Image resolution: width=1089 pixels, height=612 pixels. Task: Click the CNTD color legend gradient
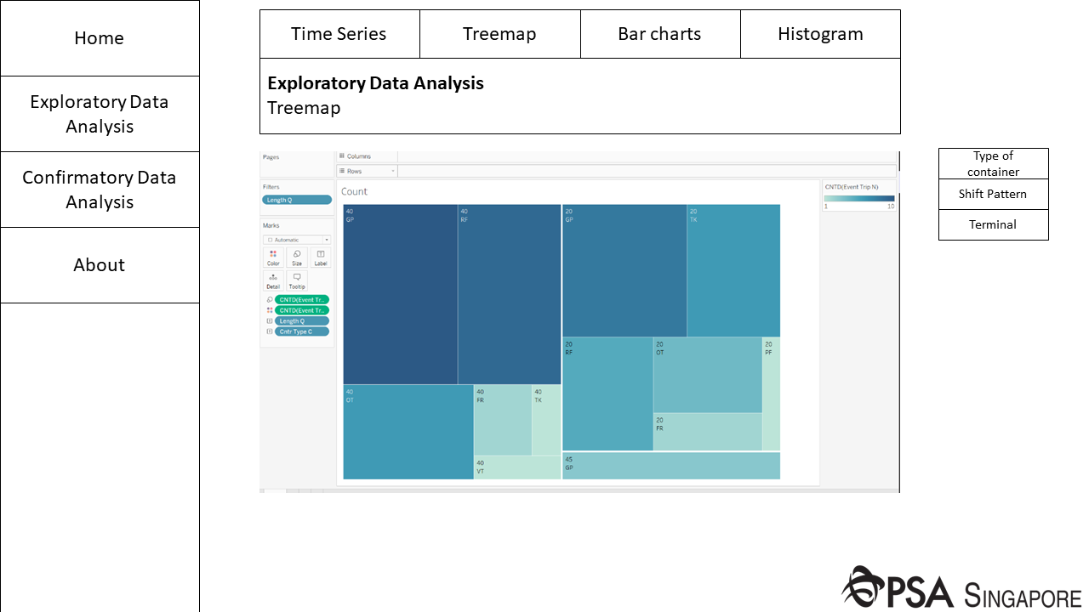(858, 198)
